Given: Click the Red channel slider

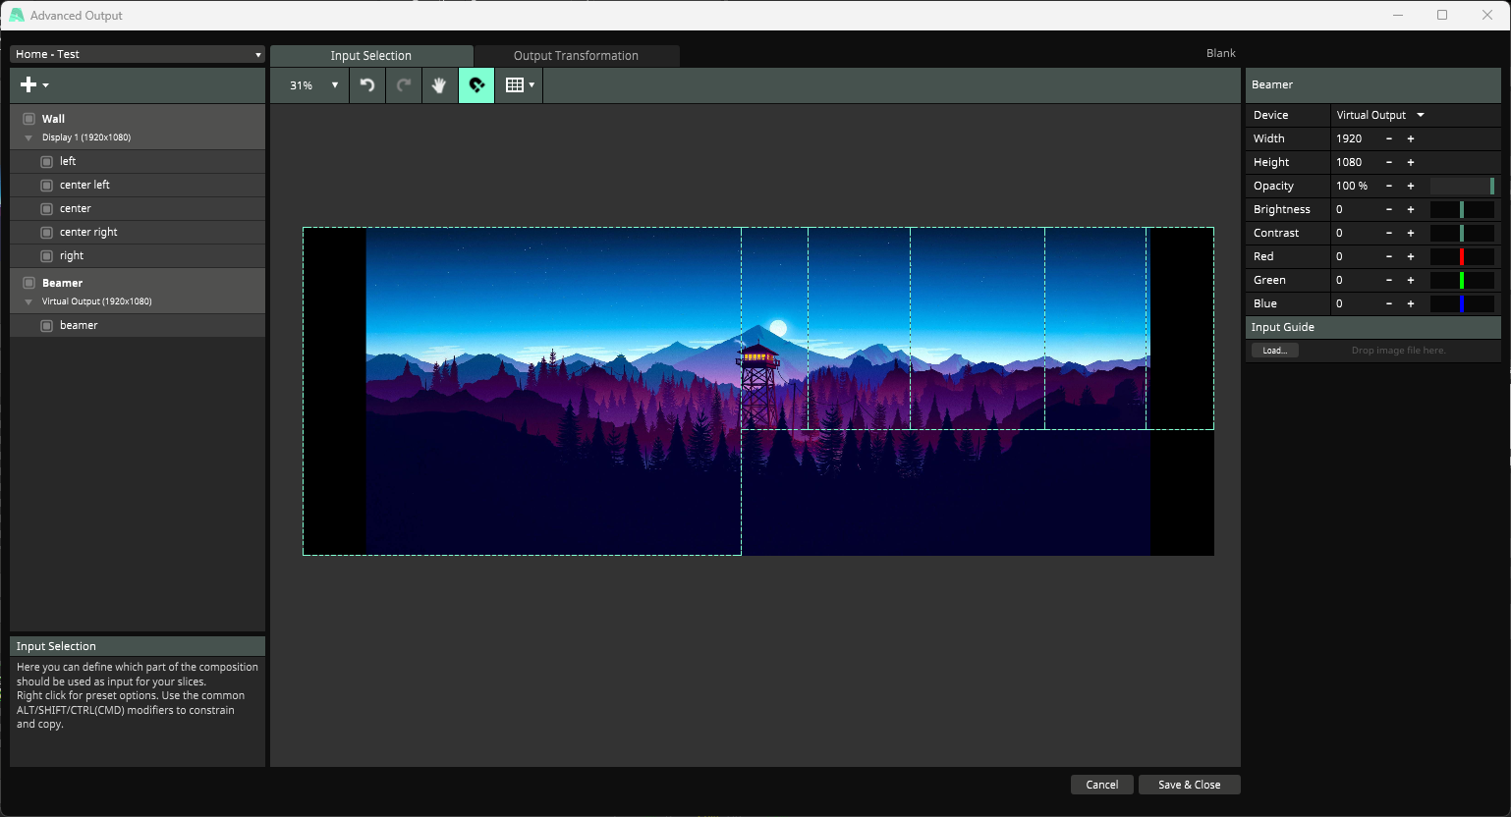Looking at the screenshot, I should [1462, 256].
